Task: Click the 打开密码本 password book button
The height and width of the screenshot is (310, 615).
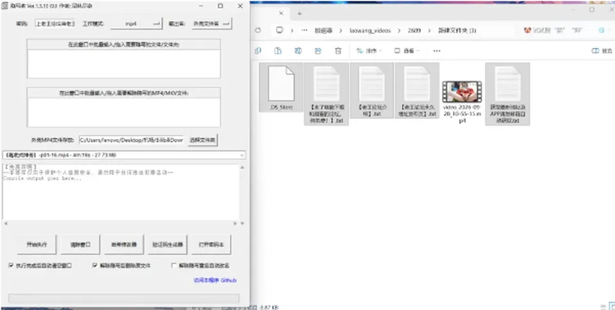Action: (211, 245)
